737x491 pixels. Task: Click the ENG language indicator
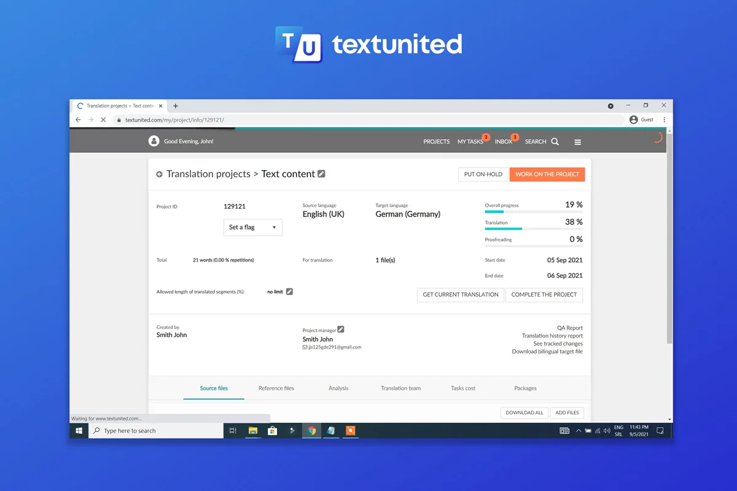(618, 427)
